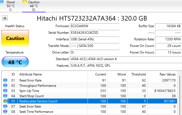182x115 pixels.
Task: Click the blue Good status icon for C:
Action: pyautogui.click(x=2, y=2)
